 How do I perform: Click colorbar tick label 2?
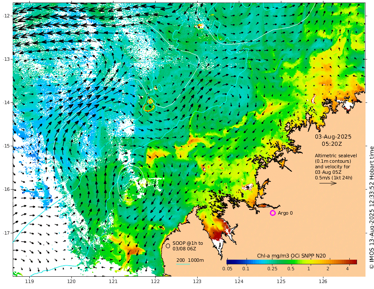(328, 269)
